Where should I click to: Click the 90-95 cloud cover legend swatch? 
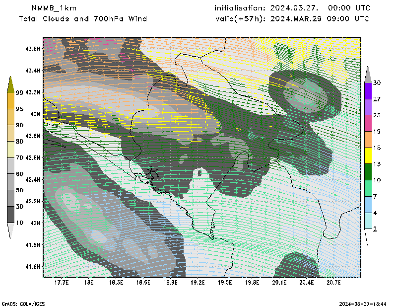[10, 117]
